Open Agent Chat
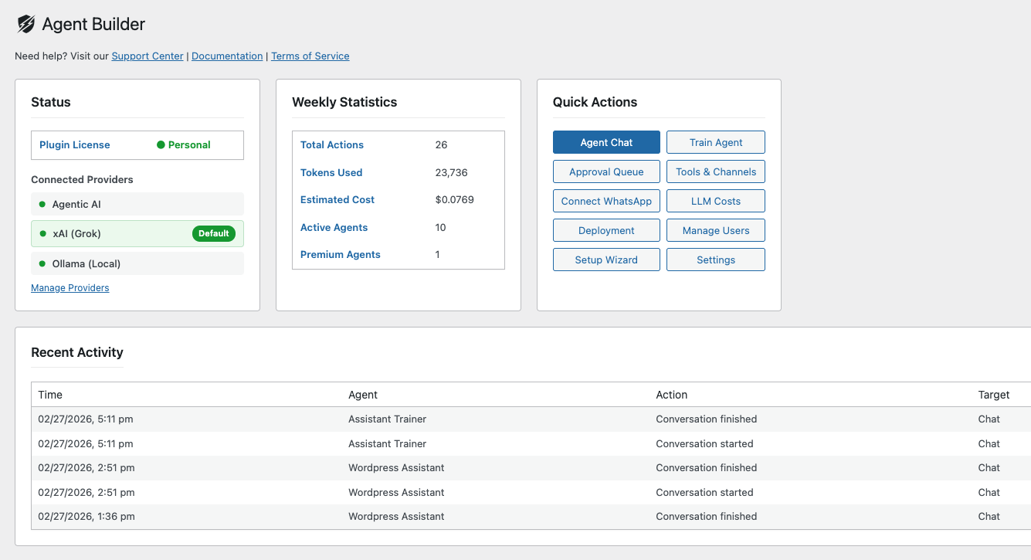Viewport: 1031px width, 560px height. pyautogui.click(x=606, y=142)
